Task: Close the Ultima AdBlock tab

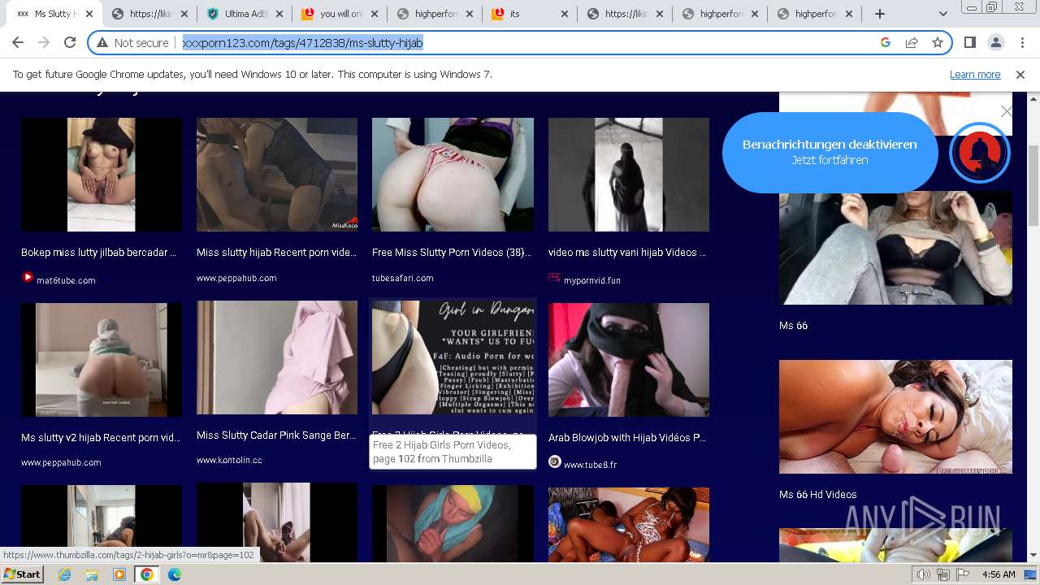Action: point(280,14)
